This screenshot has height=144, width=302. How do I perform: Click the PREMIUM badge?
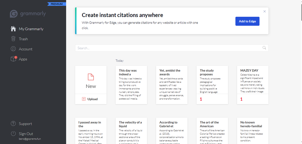click(x=57, y=4)
